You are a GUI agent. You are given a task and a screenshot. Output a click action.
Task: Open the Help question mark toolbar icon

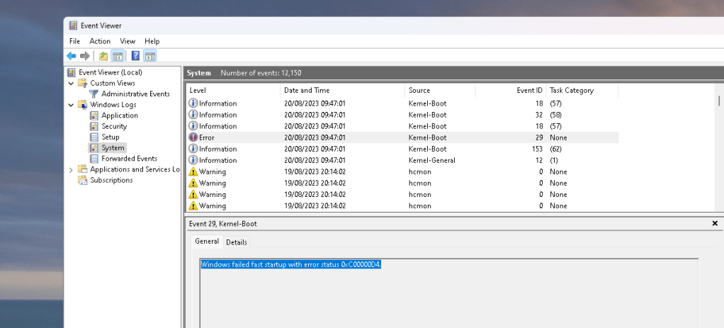[136, 56]
